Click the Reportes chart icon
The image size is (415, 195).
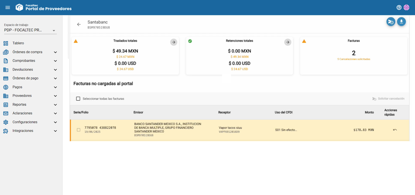pyautogui.click(x=6, y=105)
